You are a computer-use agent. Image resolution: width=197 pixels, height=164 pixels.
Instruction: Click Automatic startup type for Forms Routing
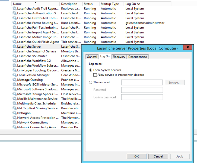pyautogui.click(x=108, y=23)
